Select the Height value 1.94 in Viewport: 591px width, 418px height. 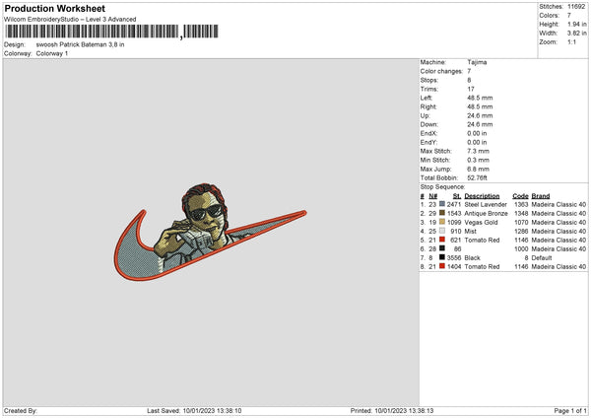576,24
